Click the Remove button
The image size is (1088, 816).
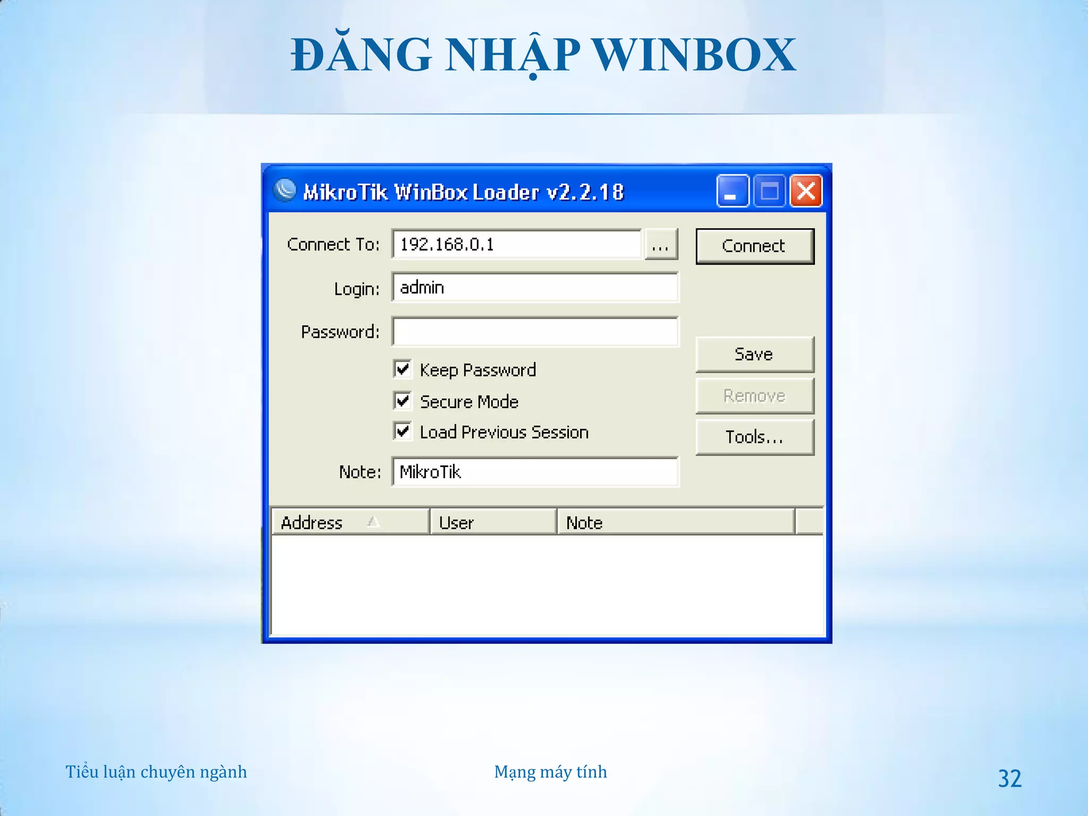click(755, 396)
